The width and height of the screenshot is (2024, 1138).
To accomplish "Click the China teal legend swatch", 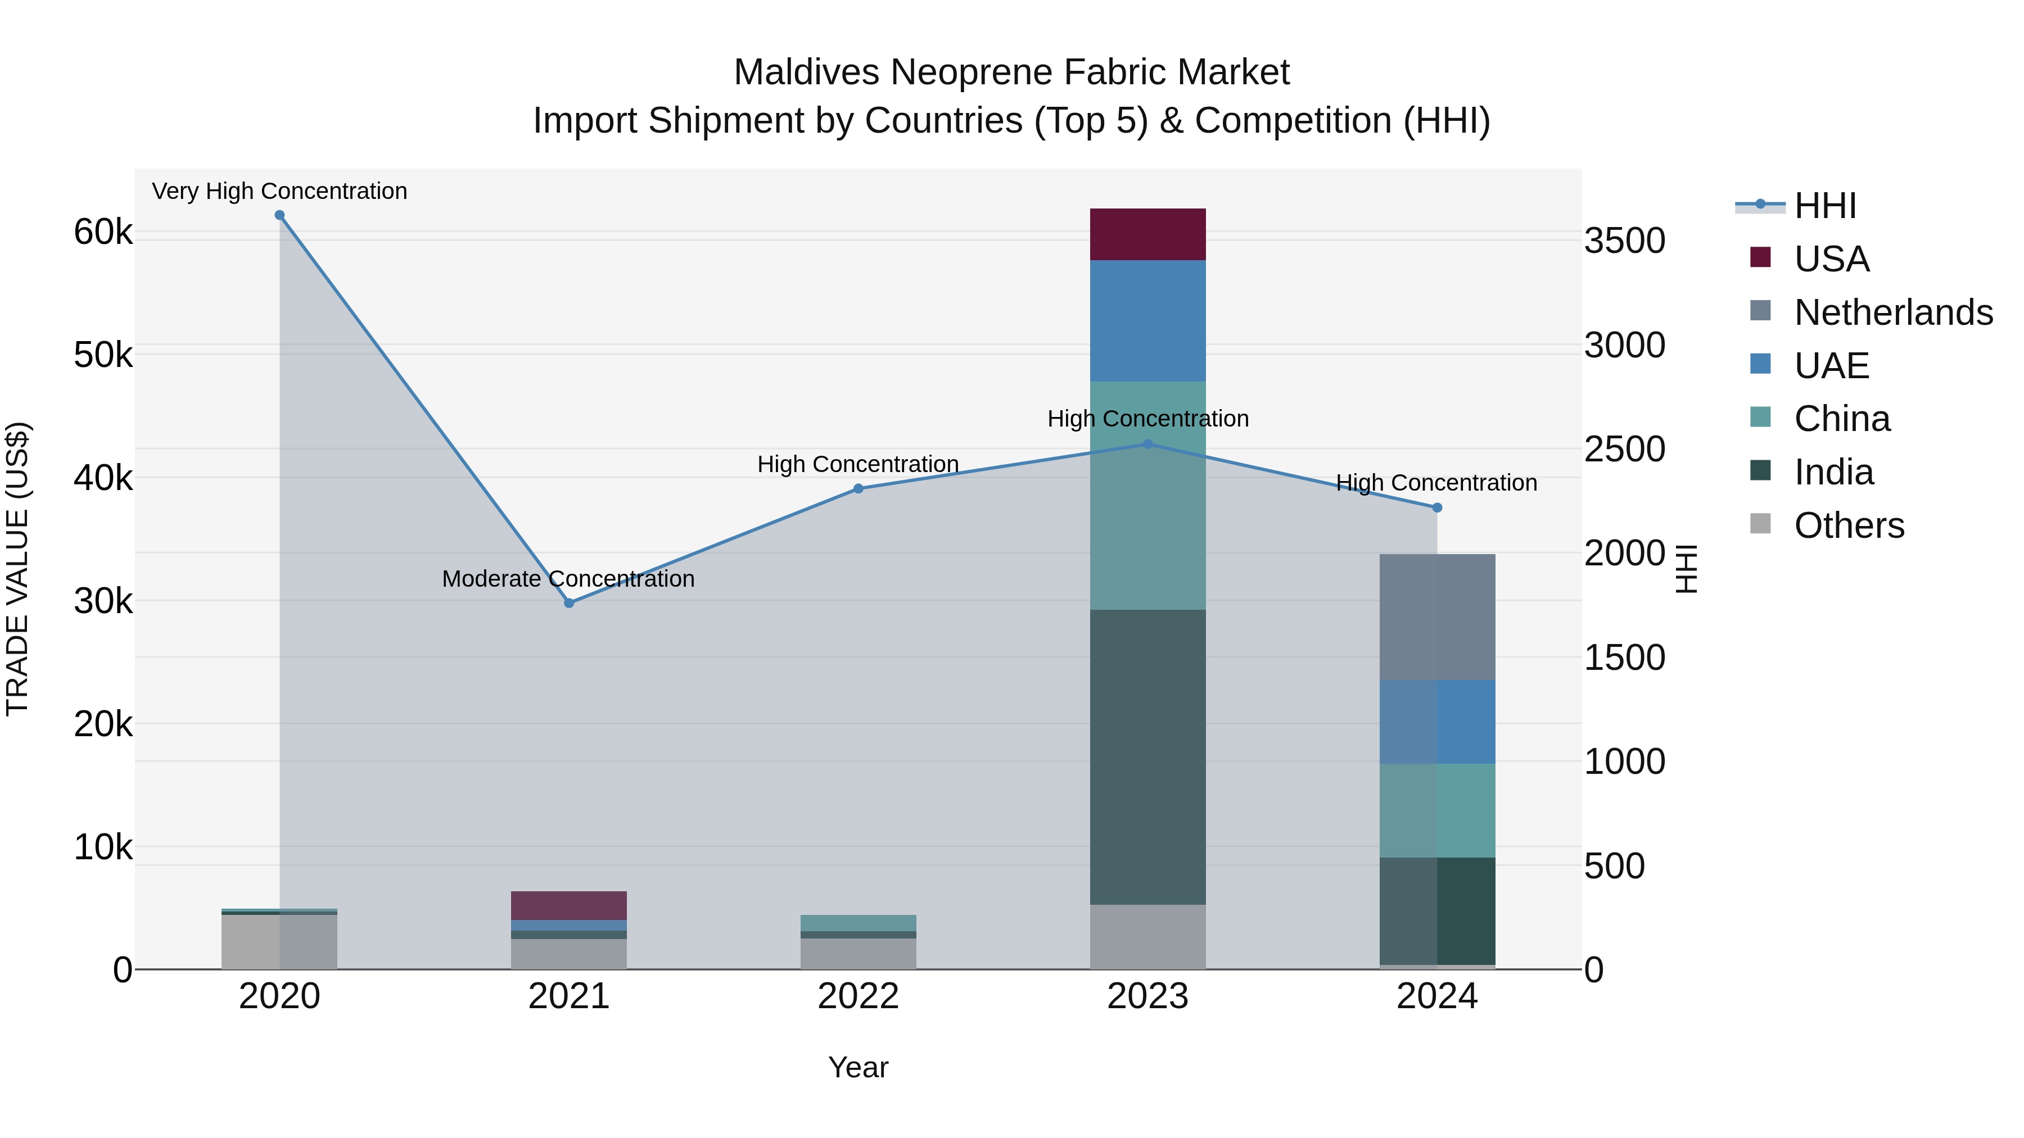I will click(1761, 417).
